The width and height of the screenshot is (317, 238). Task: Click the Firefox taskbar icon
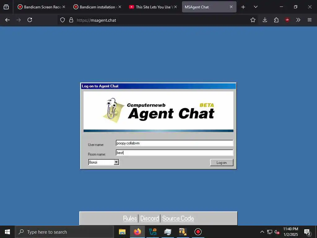137,232
